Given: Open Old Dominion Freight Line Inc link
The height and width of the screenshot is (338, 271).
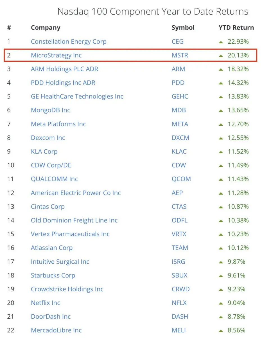Looking at the screenshot, I should point(74,220).
